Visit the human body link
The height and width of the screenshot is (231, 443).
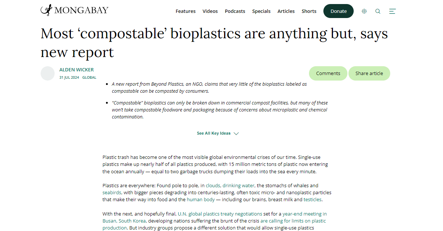click(201, 199)
